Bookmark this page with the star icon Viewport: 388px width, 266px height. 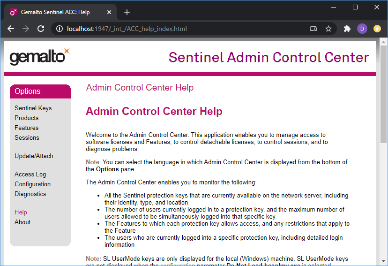click(328, 29)
